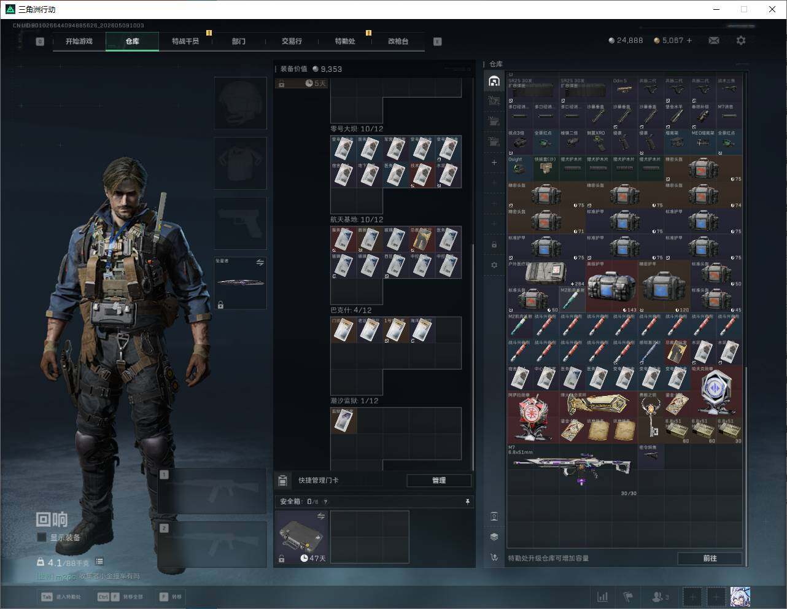Click the 前往 button below the stash
Image resolution: width=787 pixels, height=609 pixels.
click(x=710, y=558)
